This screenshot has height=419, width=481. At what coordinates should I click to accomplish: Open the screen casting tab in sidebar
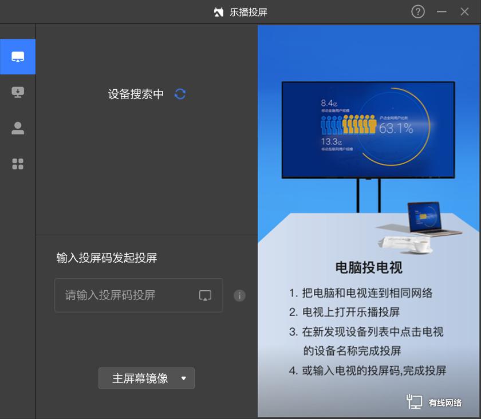point(18,57)
